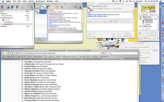The width and height of the screenshot is (164, 102).
Task: Open the Bookmarks menu
Action: pyautogui.click(x=40, y=1)
